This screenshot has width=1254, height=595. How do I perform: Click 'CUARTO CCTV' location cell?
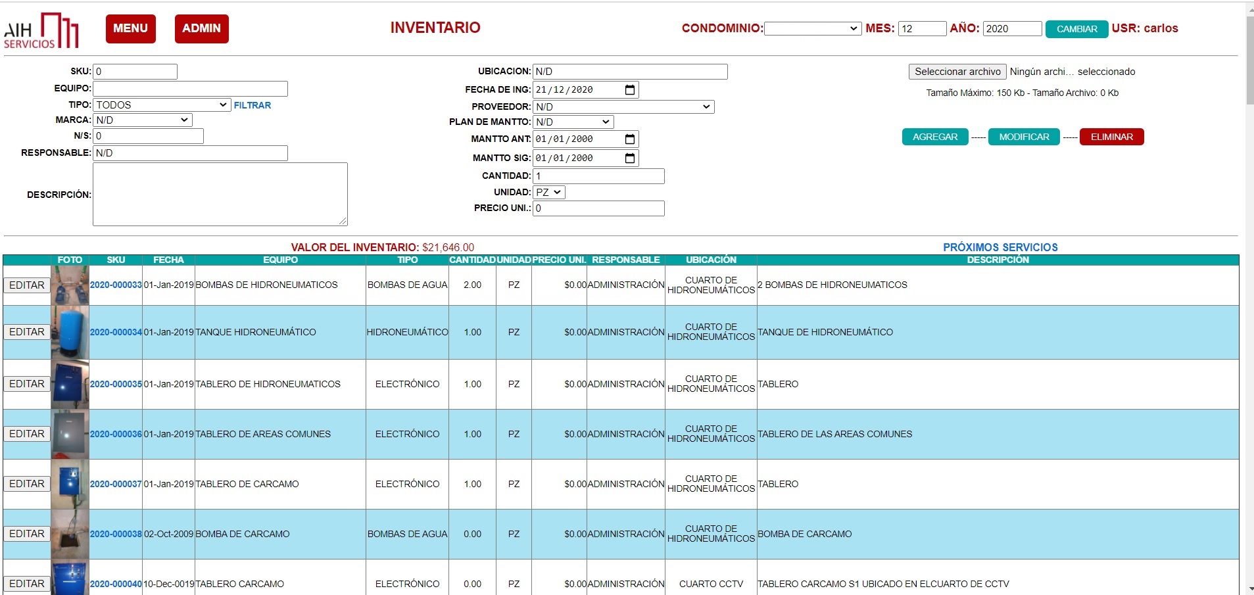(x=711, y=584)
